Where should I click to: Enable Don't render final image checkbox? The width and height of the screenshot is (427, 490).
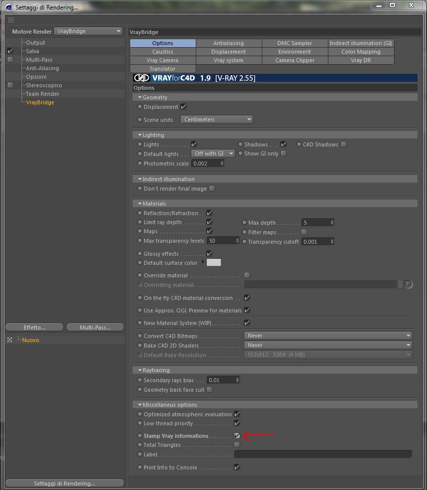coord(212,189)
